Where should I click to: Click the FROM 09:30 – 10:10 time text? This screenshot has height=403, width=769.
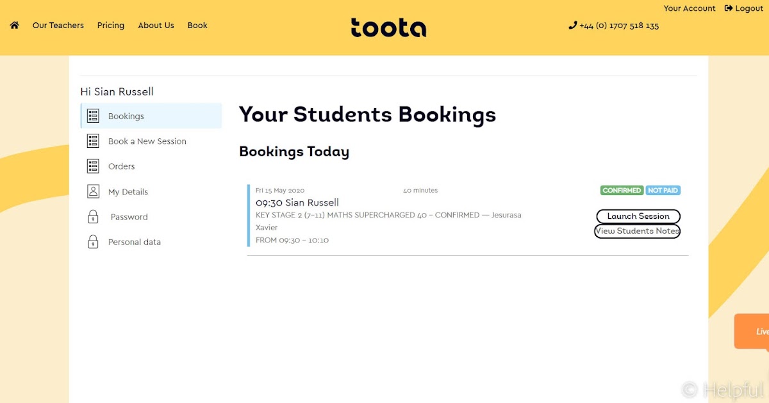point(292,241)
